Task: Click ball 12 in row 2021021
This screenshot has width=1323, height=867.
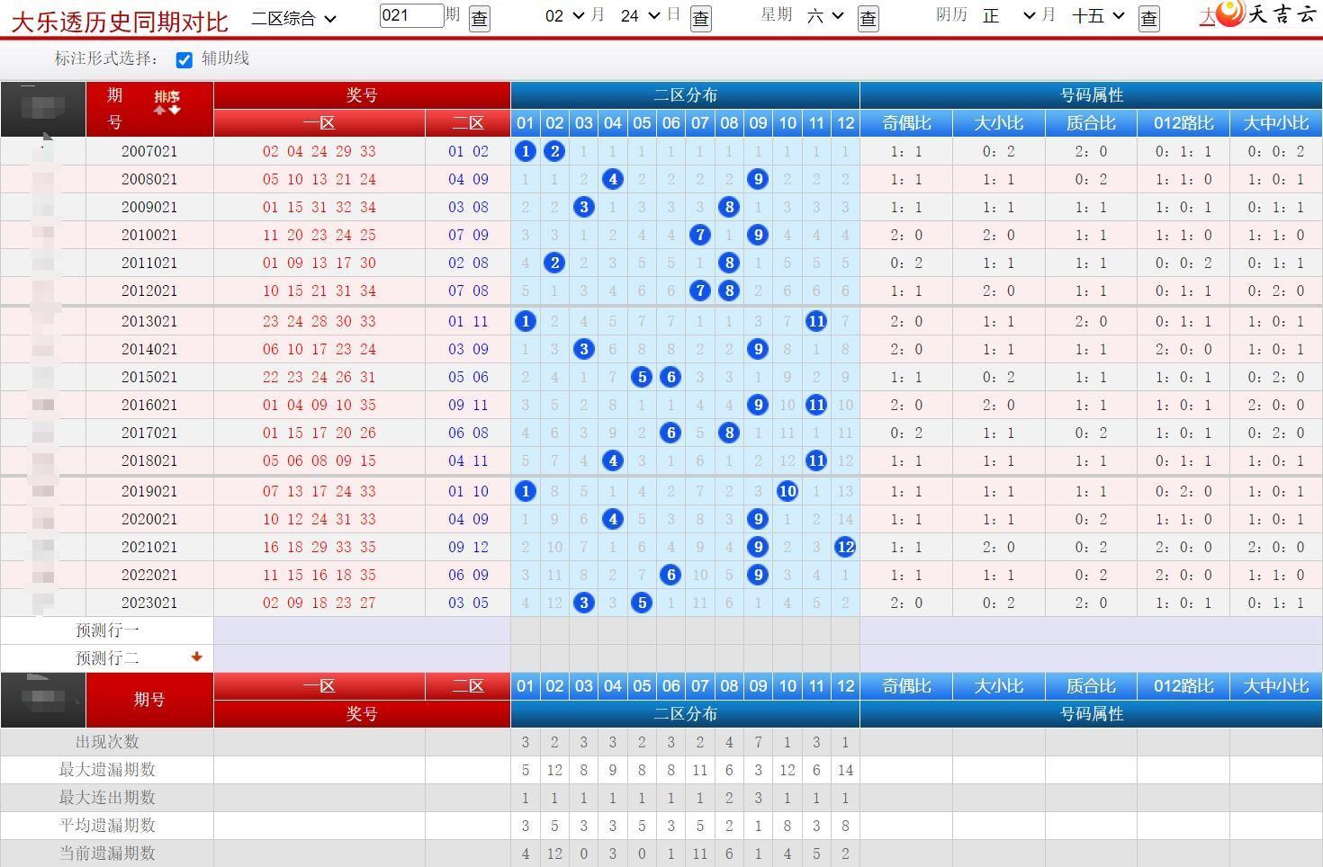Action: click(845, 547)
